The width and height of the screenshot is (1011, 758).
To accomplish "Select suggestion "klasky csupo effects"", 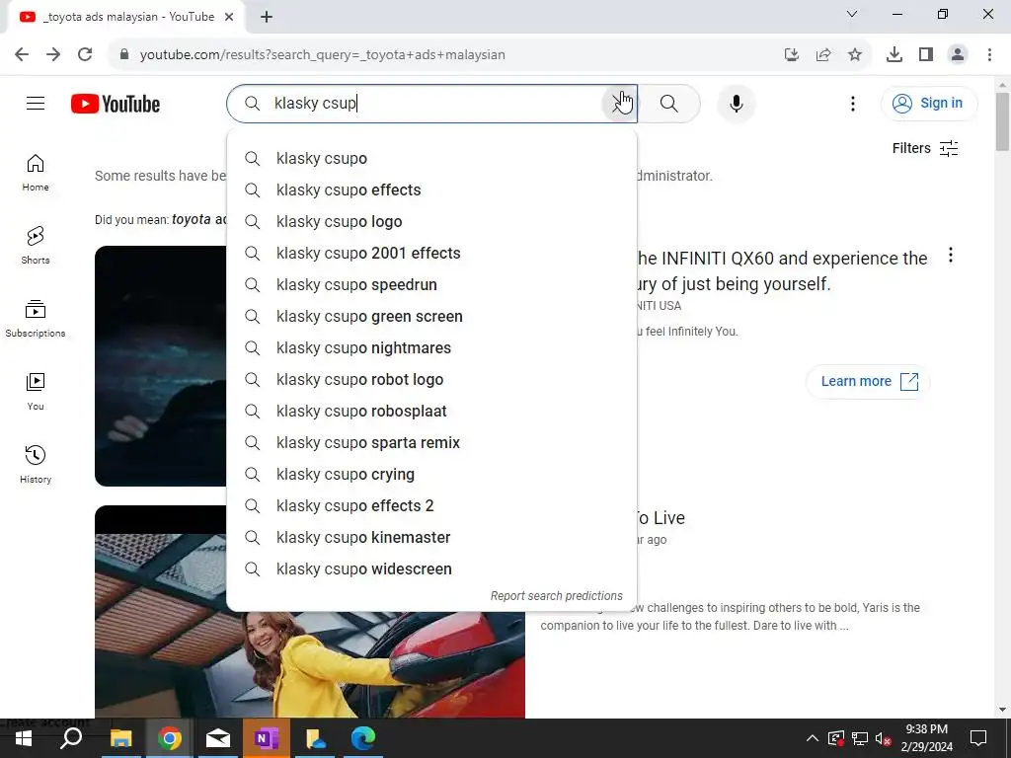I will tap(431, 190).
